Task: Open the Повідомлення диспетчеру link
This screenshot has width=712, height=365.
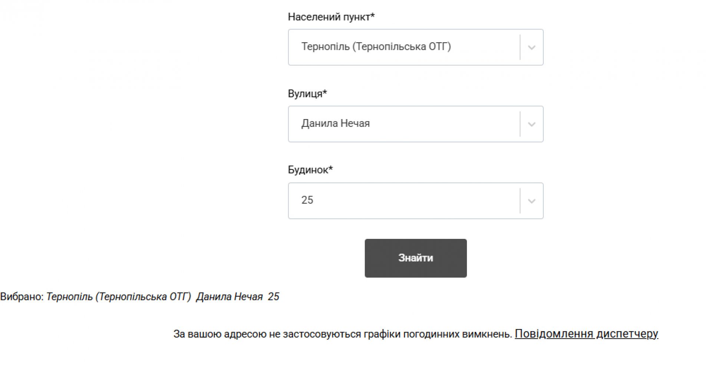Action: [586, 334]
